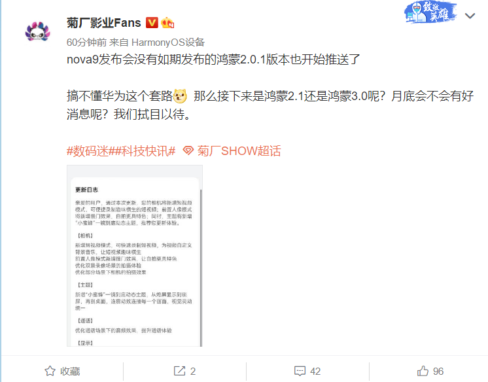This screenshot has width=488, height=382.
Task: Open 菊厂影业Fans profile avatar
Action: [x=38, y=31]
